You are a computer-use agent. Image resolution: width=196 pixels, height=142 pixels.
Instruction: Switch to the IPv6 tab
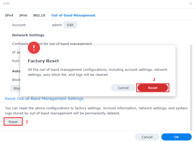[23, 15]
